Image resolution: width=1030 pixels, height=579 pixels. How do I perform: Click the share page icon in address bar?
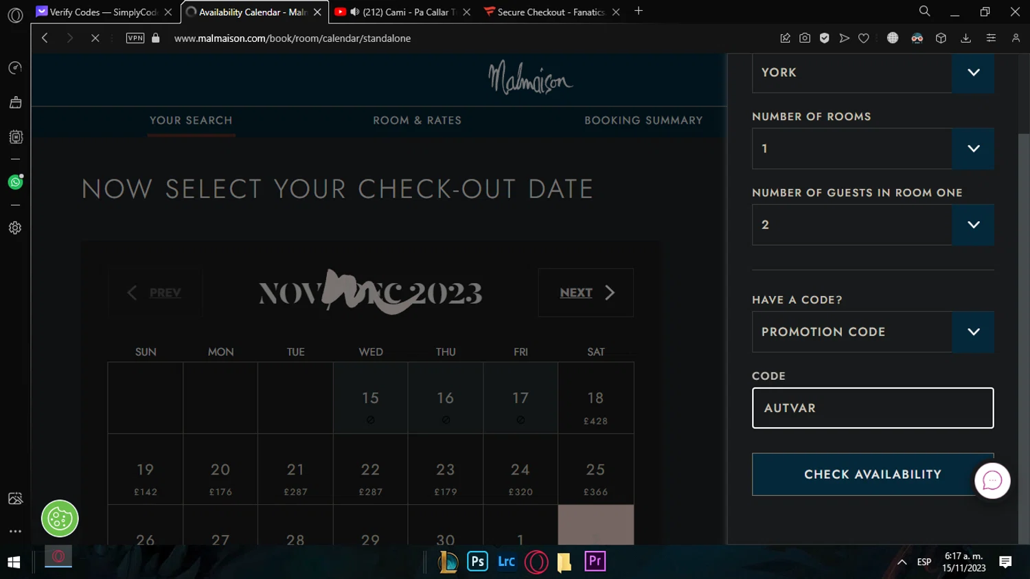pos(785,38)
